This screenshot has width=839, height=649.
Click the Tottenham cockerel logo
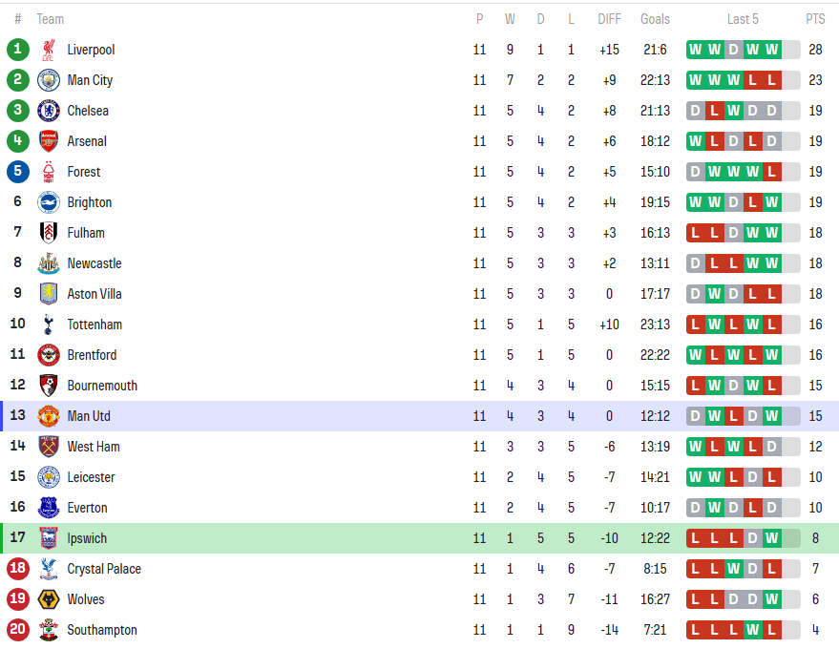point(48,324)
